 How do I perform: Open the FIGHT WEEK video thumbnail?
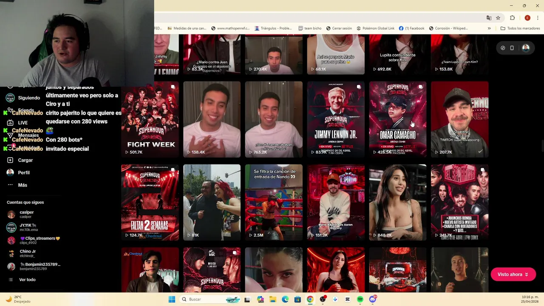click(150, 119)
